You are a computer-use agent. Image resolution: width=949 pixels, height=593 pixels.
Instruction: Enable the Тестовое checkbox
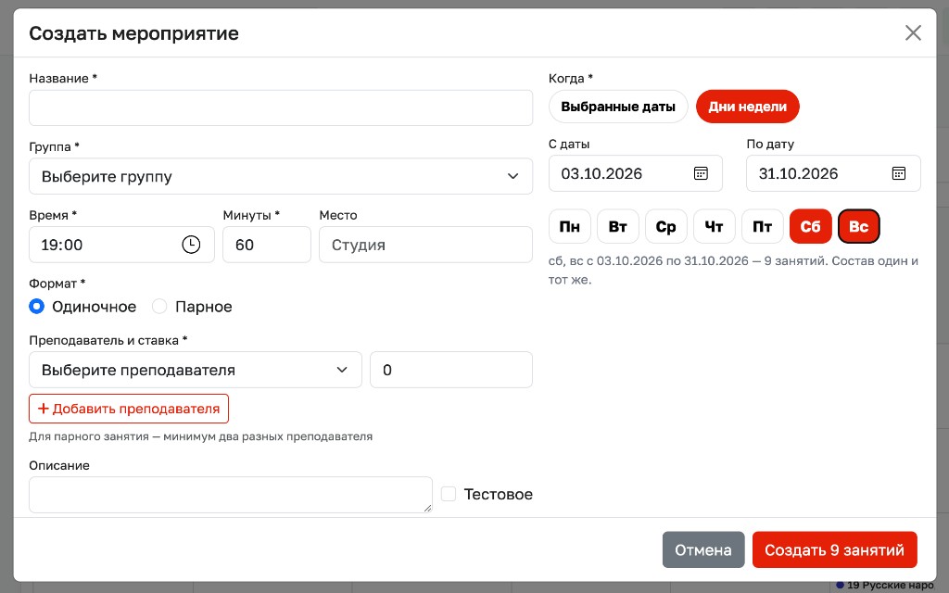click(x=449, y=494)
